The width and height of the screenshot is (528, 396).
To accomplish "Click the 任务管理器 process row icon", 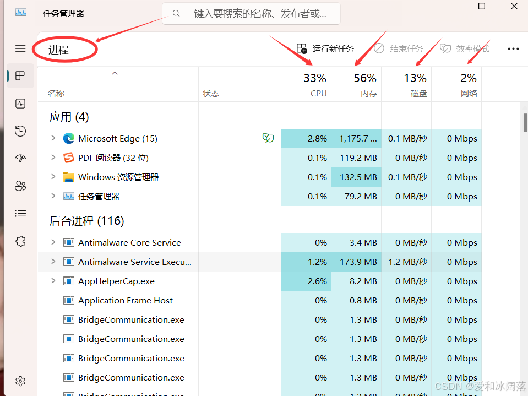I will [x=69, y=196].
